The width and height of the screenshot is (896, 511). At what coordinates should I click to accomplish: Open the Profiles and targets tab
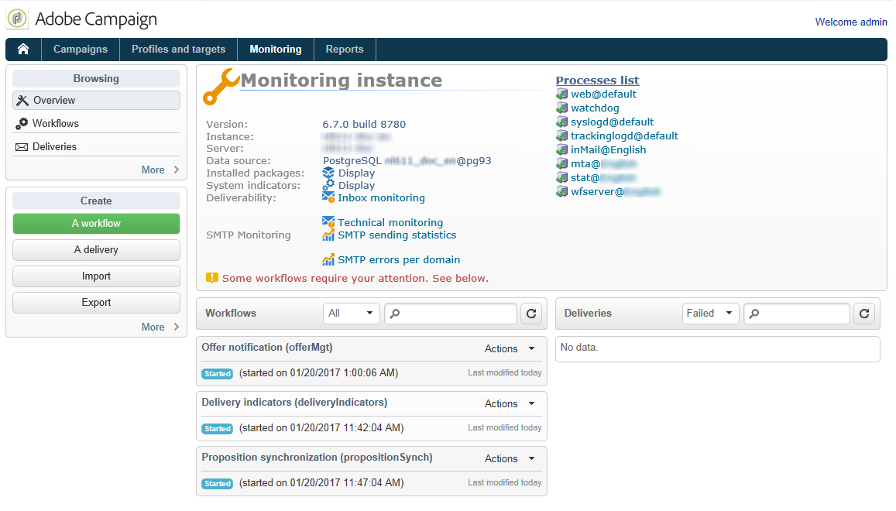pos(178,49)
